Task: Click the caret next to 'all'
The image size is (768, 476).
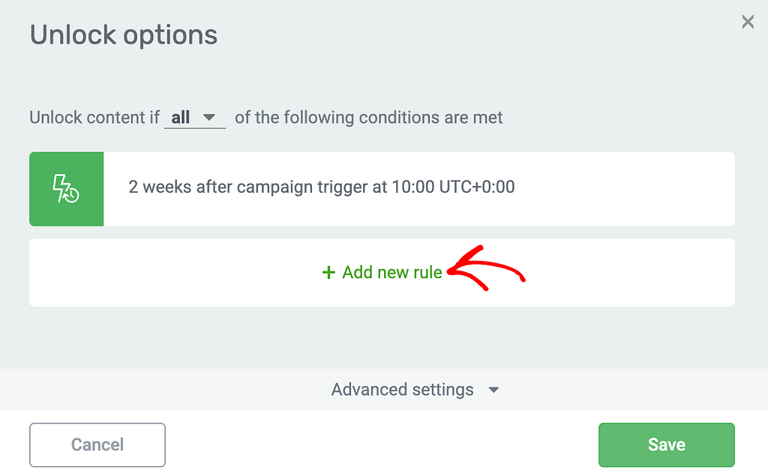Action: [x=209, y=118]
